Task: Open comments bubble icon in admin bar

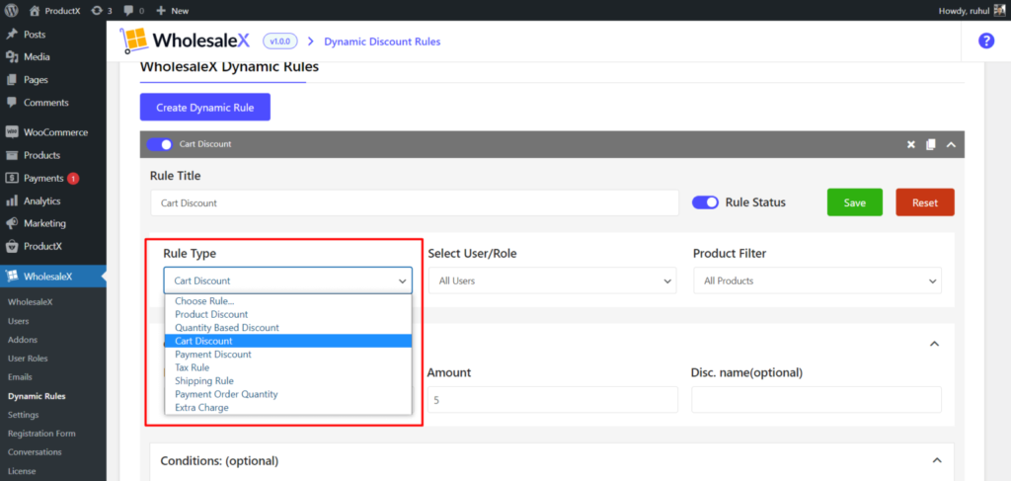Action: pos(128,10)
